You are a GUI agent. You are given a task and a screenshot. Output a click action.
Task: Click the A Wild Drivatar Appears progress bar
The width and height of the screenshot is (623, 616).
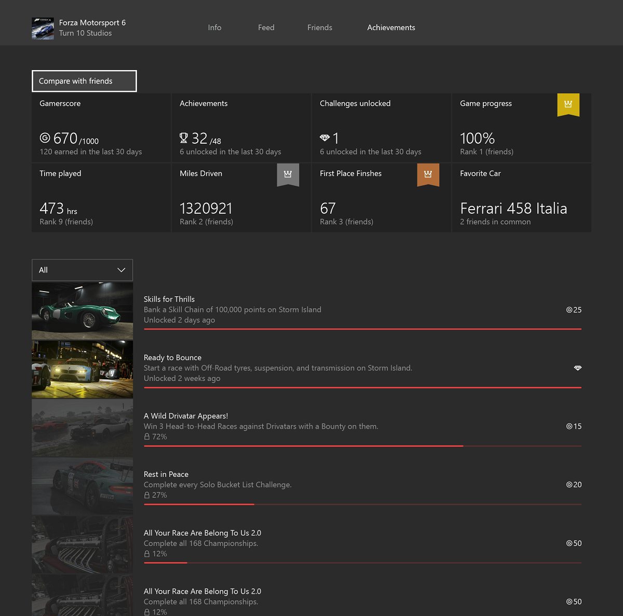362,446
